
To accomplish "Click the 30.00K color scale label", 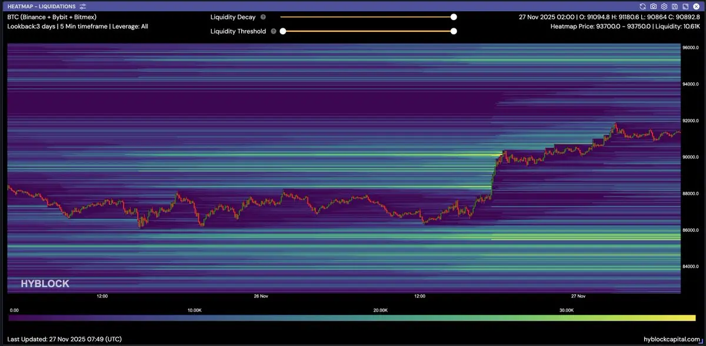I will tap(567, 310).
